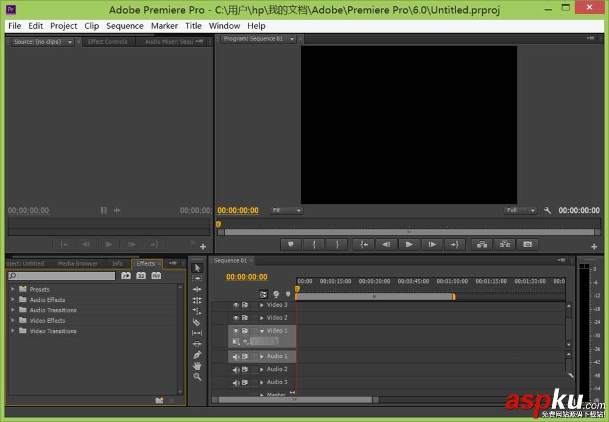Open the Sequence menu

click(125, 26)
